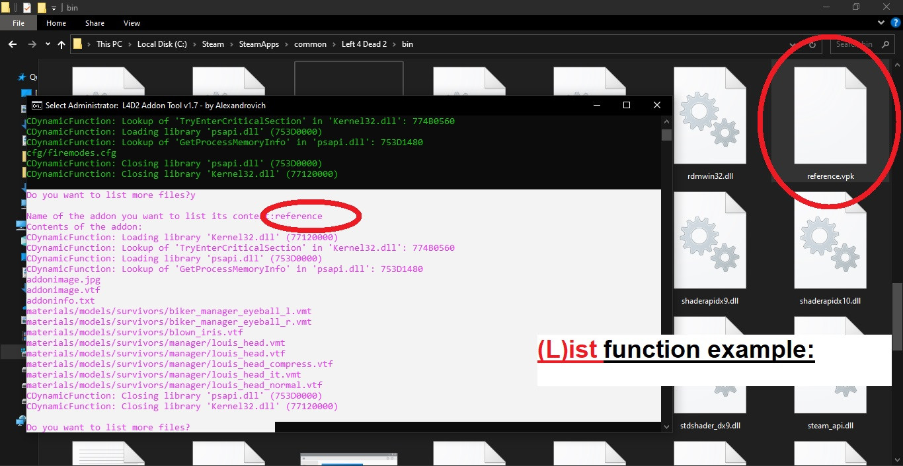Screen dimensions: 903x466
Task: Select the bin breadcrumb segment
Action: tap(407, 44)
